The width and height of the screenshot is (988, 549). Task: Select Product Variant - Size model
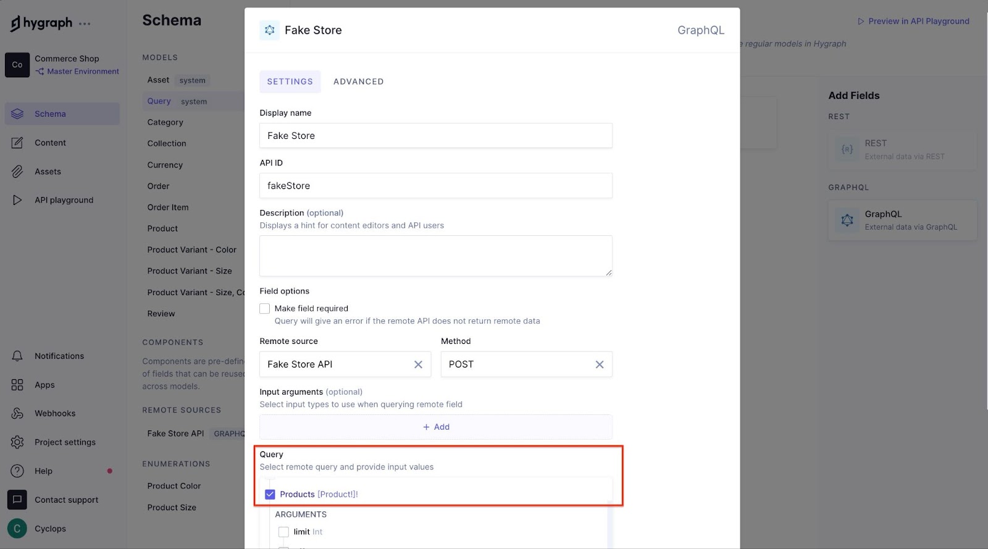click(x=190, y=271)
